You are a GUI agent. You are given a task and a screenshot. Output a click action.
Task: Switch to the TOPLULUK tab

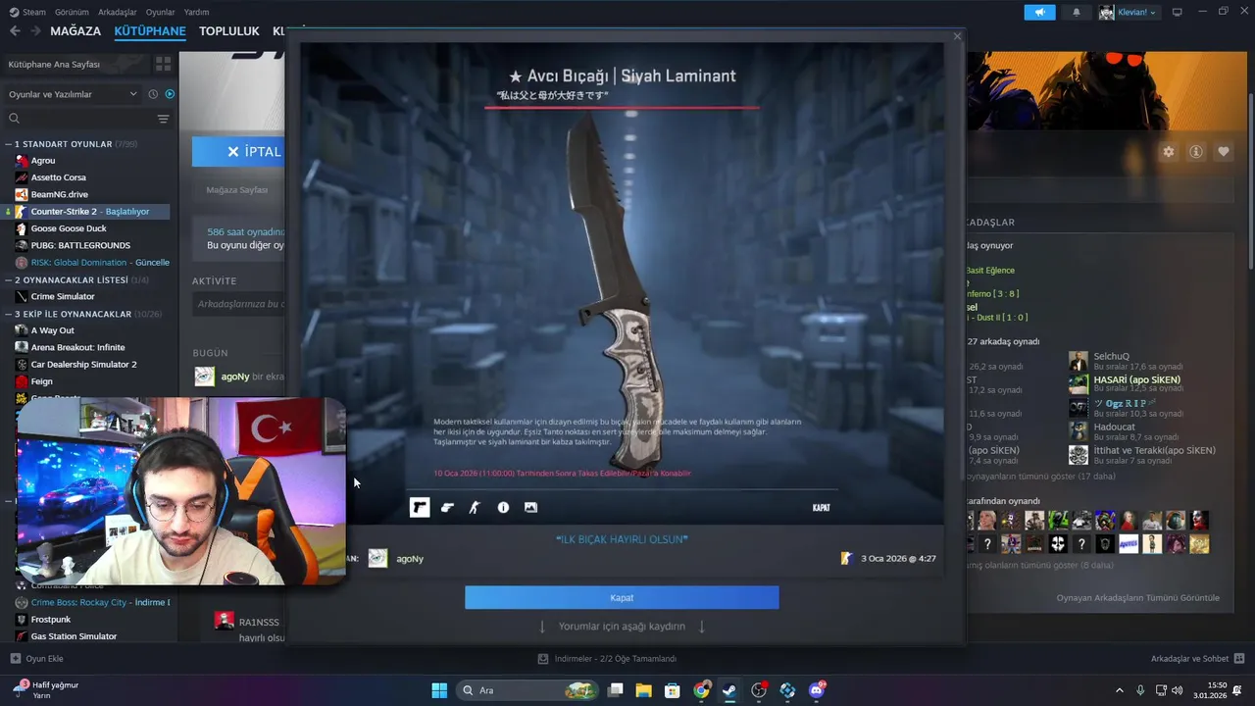click(229, 31)
